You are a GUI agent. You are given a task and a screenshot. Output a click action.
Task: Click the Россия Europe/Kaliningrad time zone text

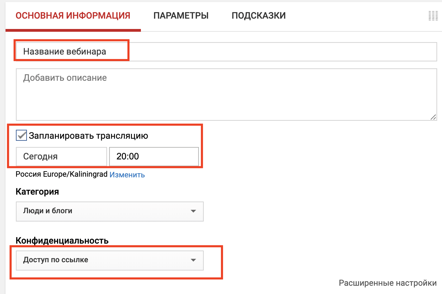tap(62, 175)
